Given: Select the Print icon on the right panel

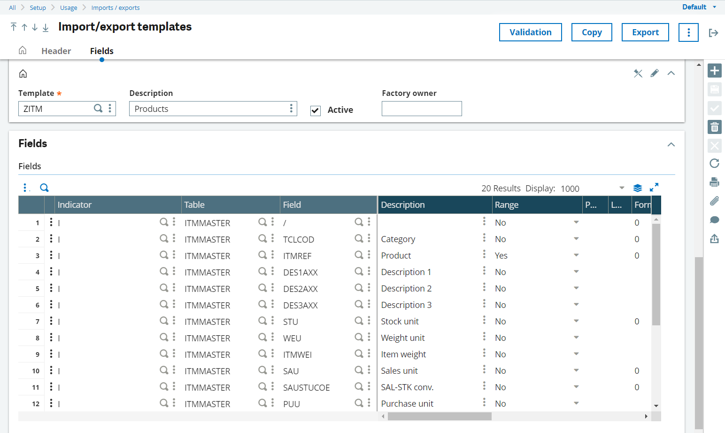Looking at the screenshot, I should coord(714,182).
